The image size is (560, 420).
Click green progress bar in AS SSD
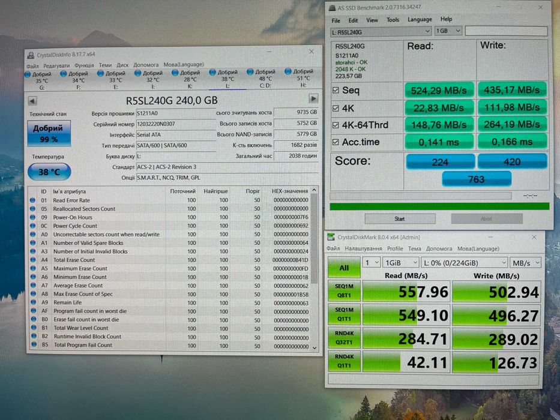click(439, 206)
